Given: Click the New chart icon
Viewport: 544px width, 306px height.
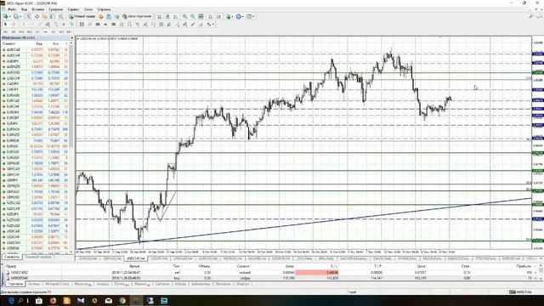Looking at the screenshot, I should tap(6, 16).
